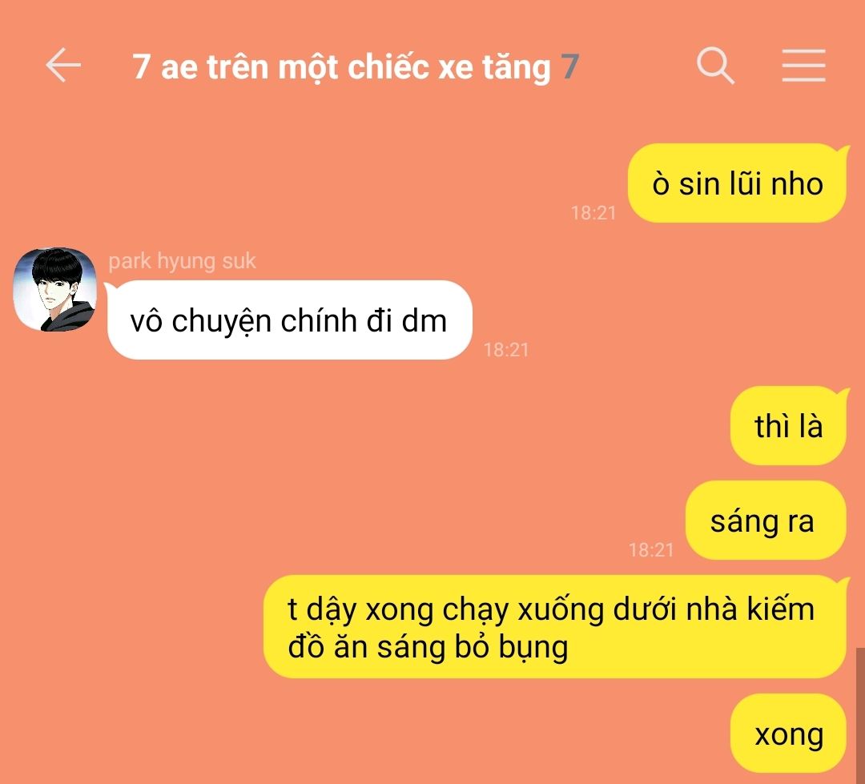Viewport: 865px width, 784px height.
Task: Tap the word 'dm' in the white bubble
Action: click(424, 320)
